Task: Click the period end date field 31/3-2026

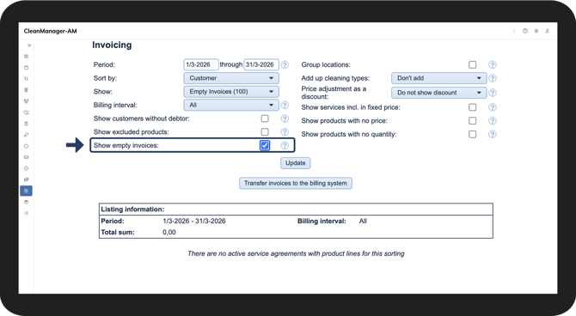Action: click(261, 64)
